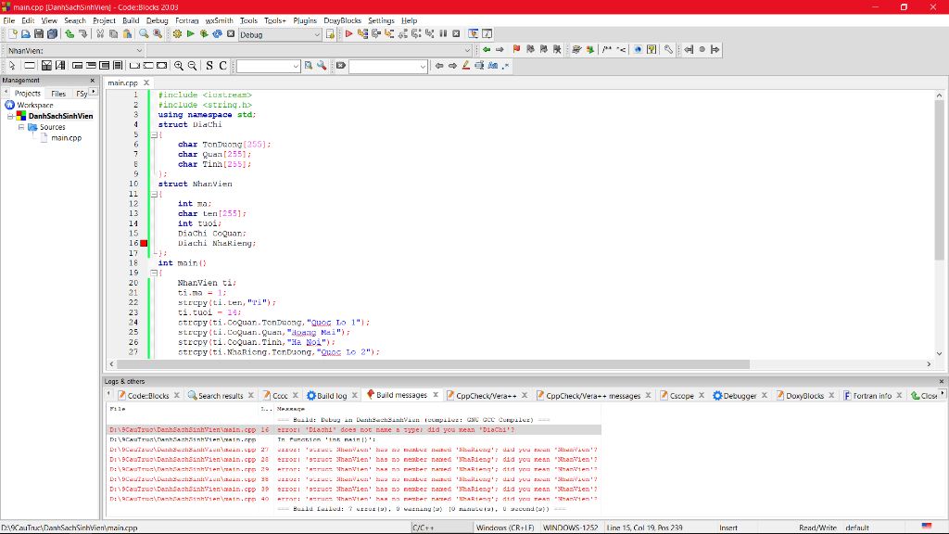Click the Stop debugger icon
949x534 pixels.
456,34
